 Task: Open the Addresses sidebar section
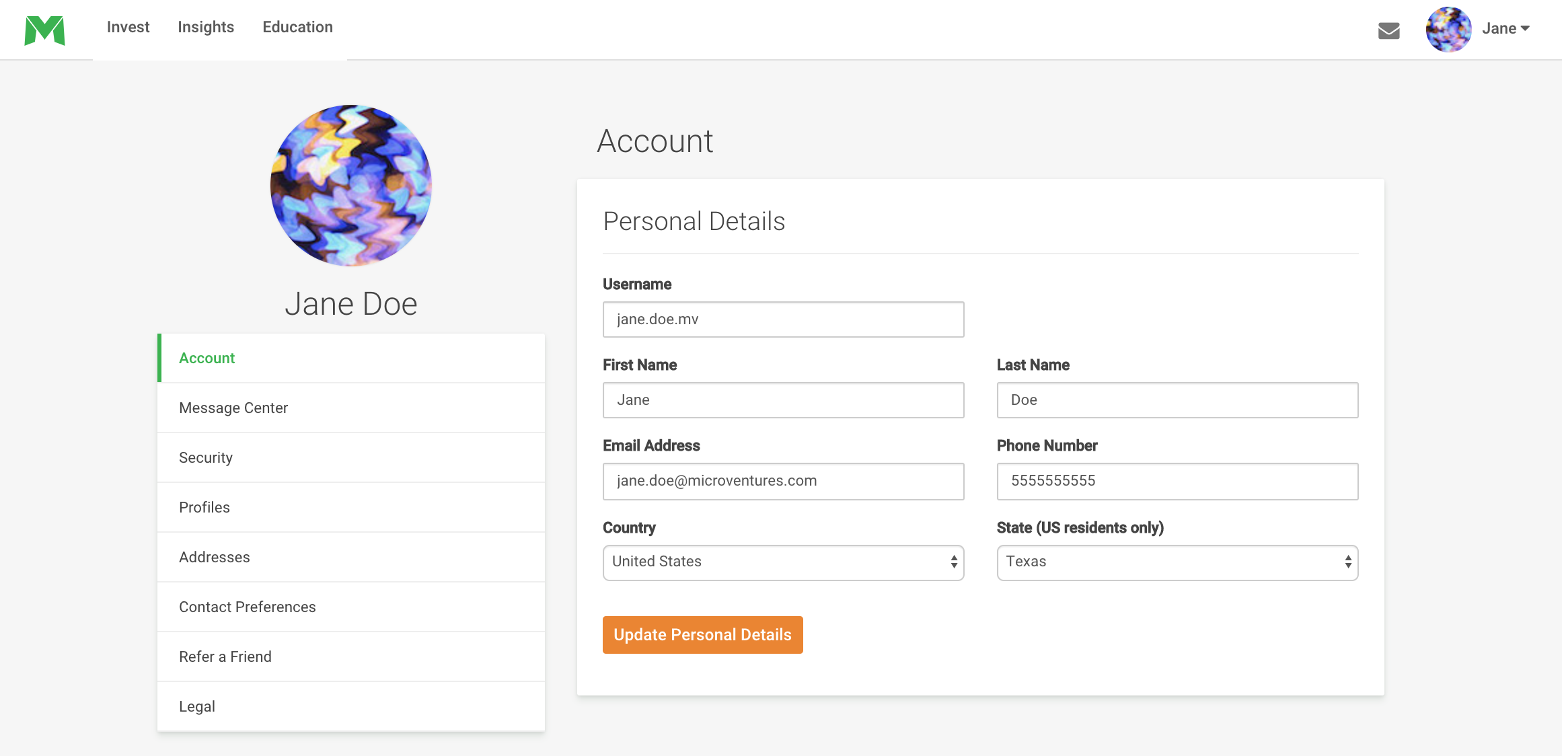pyautogui.click(x=351, y=557)
